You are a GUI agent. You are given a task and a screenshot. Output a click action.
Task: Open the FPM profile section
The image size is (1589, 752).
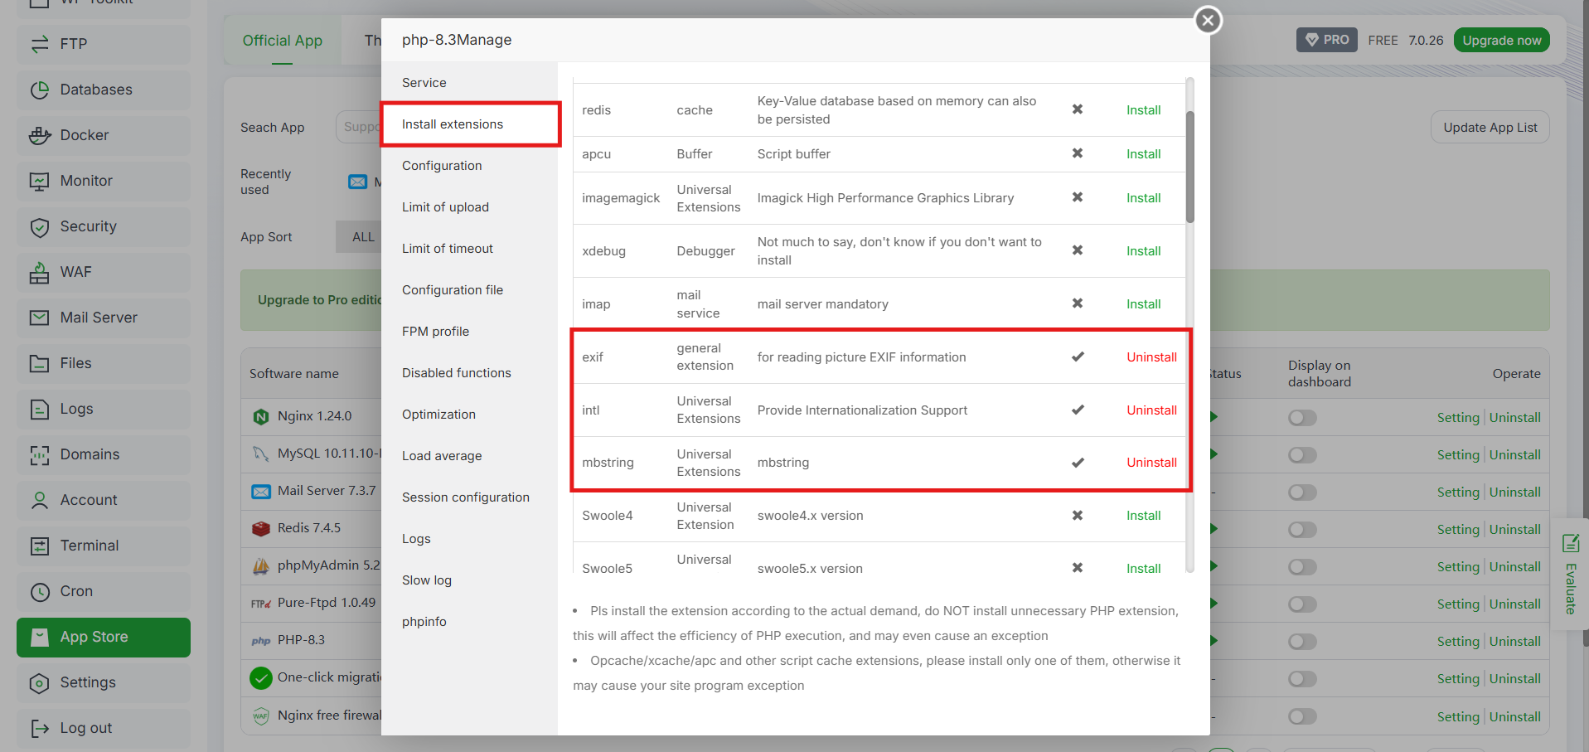pyautogui.click(x=469, y=332)
